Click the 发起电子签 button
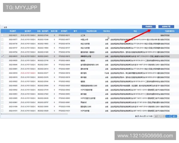 click(166, 27)
